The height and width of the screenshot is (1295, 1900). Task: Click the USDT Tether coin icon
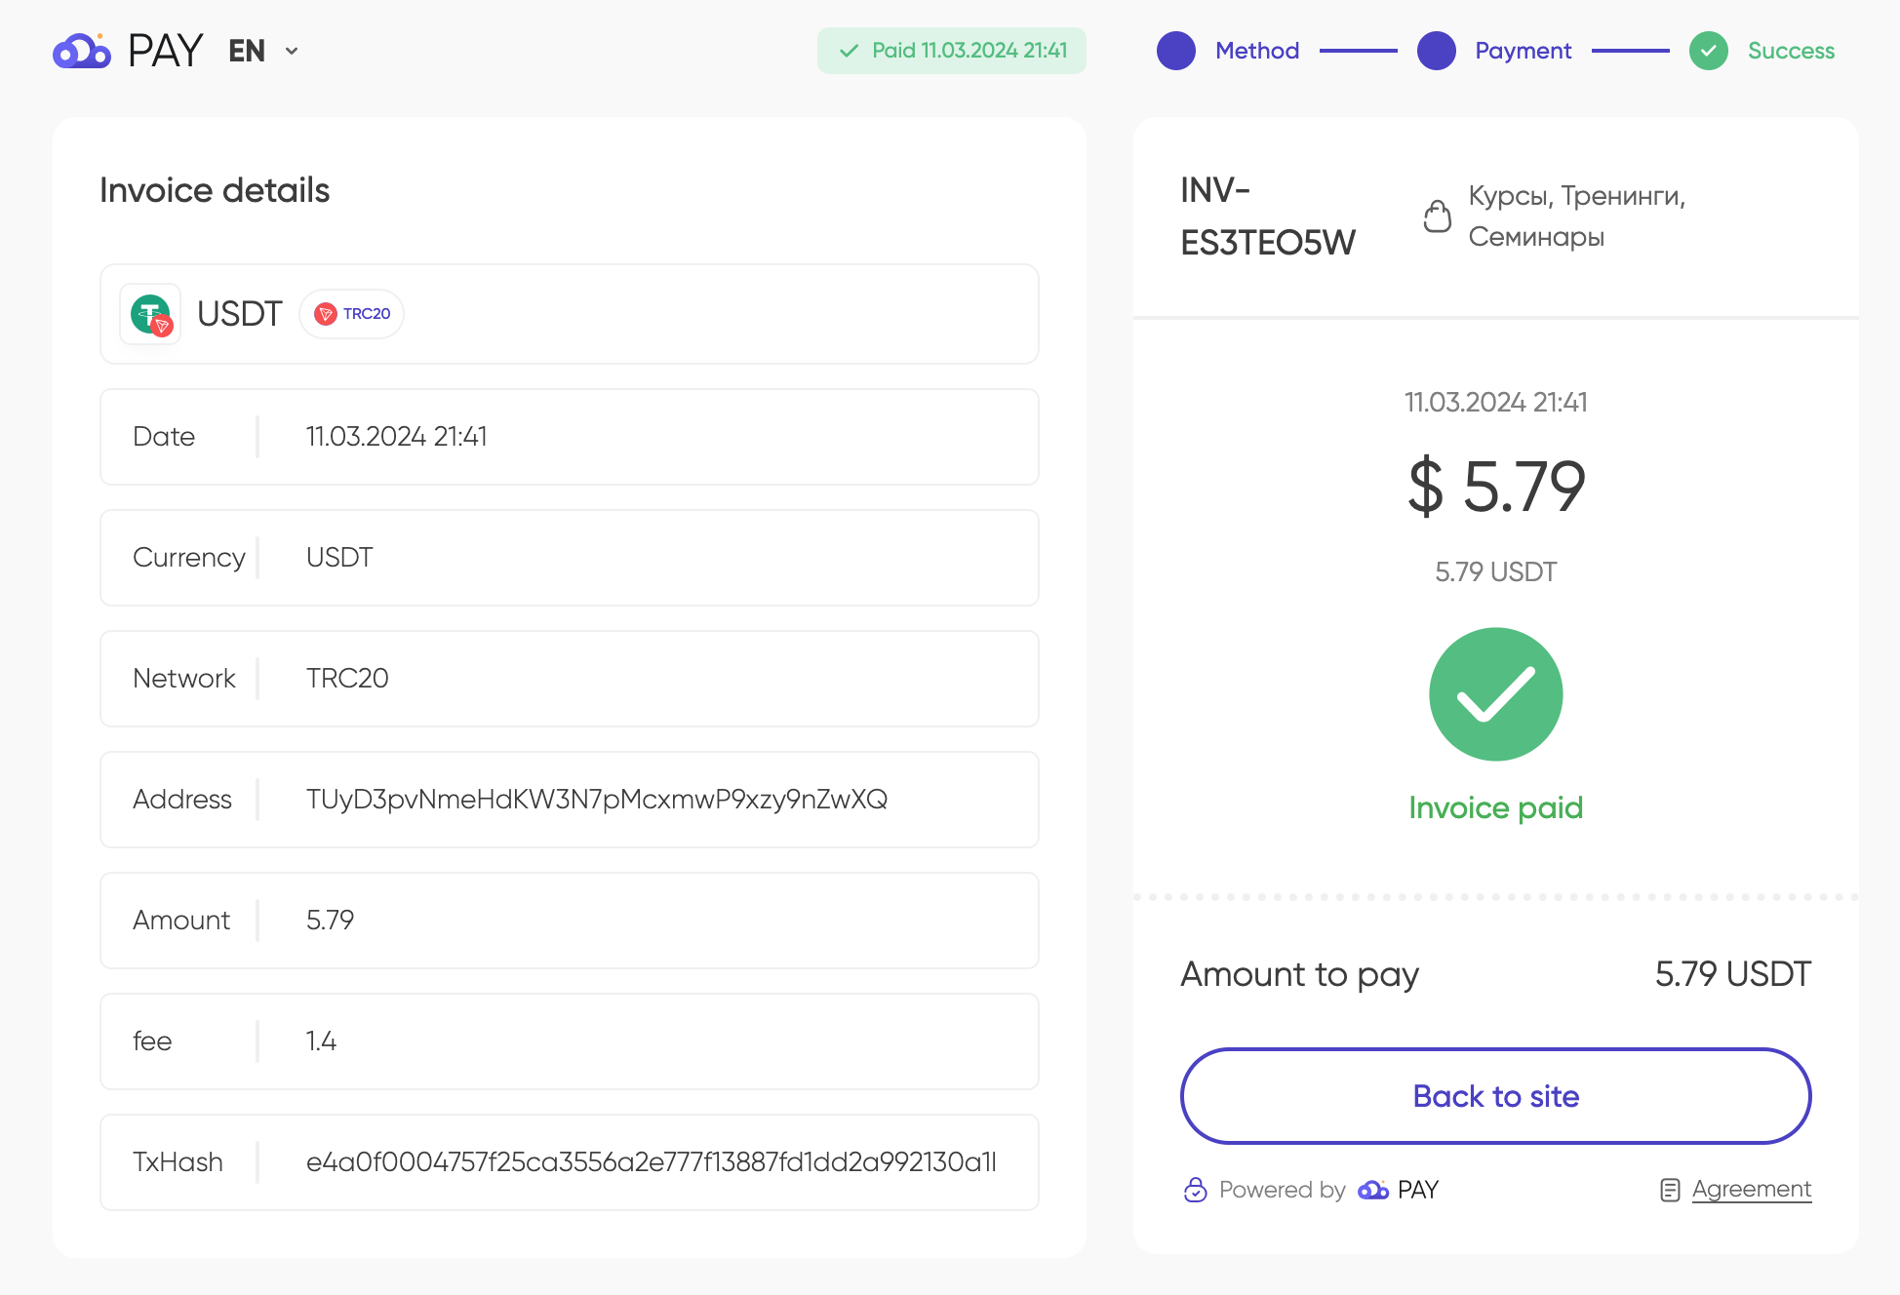150,314
